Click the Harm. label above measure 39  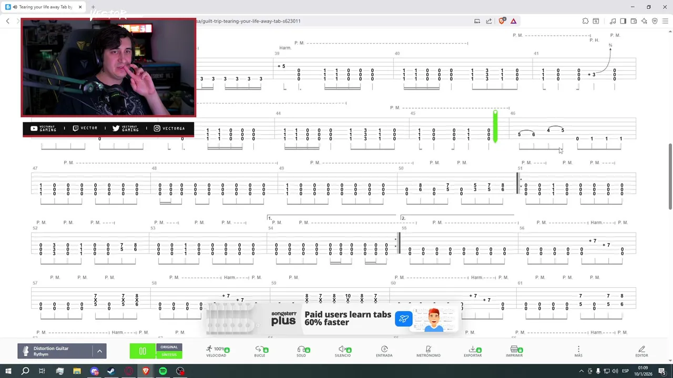click(x=285, y=48)
